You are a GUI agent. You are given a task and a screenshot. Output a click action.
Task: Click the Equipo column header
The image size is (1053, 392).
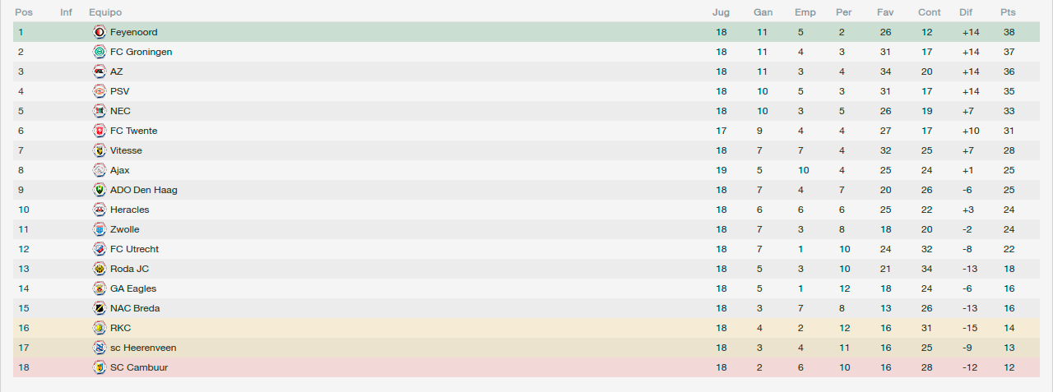(x=105, y=12)
